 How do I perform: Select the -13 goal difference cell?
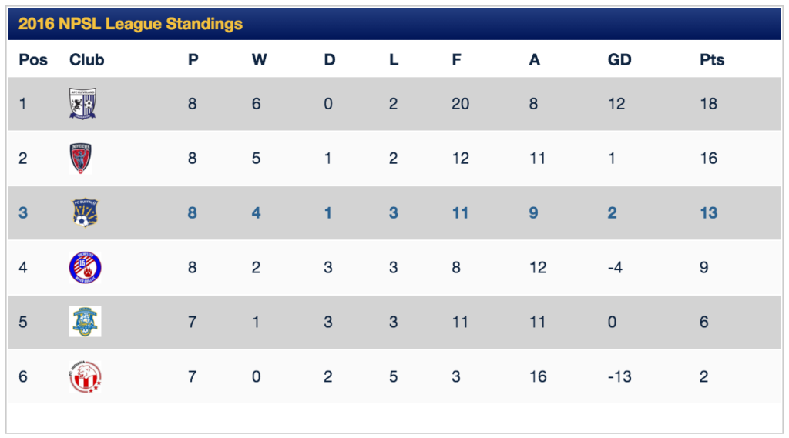click(x=619, y=376)
